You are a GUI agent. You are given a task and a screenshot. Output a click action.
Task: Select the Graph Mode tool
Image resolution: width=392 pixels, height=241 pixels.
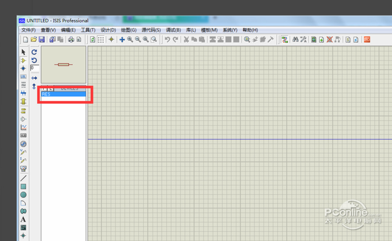pyautogui.click(x=24, y=127)
